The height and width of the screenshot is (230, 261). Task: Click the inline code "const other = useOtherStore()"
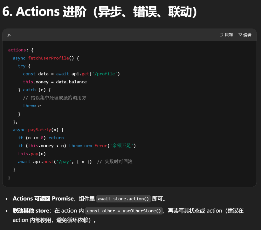tap(124, 211)
